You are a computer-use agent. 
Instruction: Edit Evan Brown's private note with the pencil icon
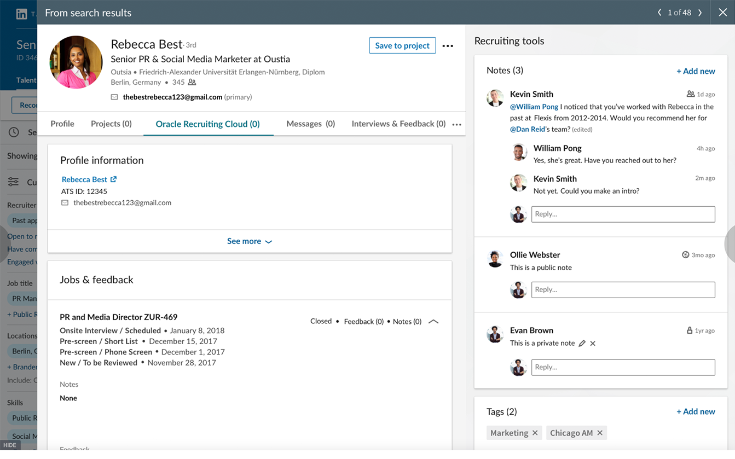point(582,343)
